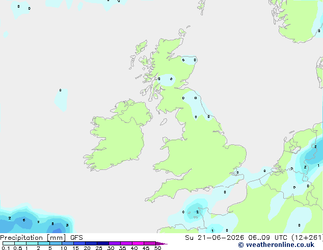The height and width of the screenshot is (250, 323).
Task: Select the 20–25 mm legend swatch
Action: 91,243
